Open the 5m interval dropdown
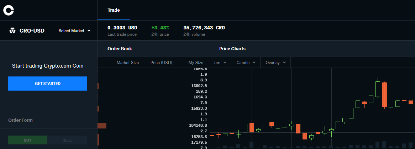Screen dimensions: 415x149 pyautogui.click(x=220, y=62)
